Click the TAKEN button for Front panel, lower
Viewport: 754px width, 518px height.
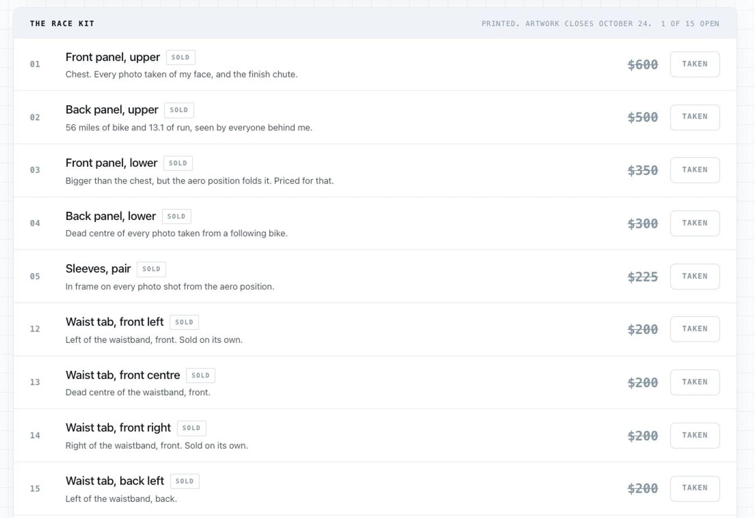click(x=695, y=170)
